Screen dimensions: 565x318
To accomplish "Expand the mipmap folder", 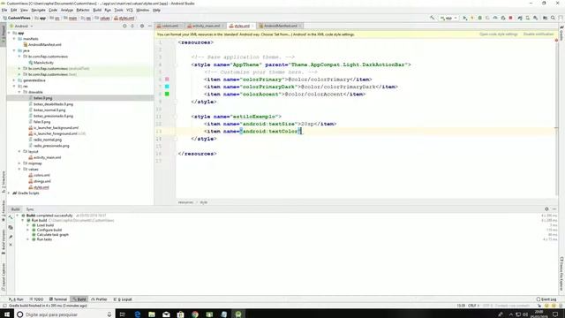I will tap(19, 163).
